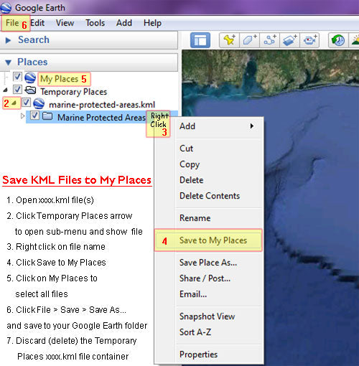
Task: Open the View menu
Action: [x=65, y=23]
